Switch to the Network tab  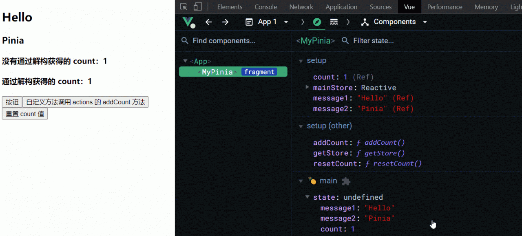(x=301, y=7)
